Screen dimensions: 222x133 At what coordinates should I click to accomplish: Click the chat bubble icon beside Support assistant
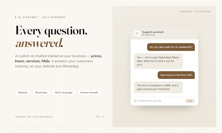tap(137, 33)
